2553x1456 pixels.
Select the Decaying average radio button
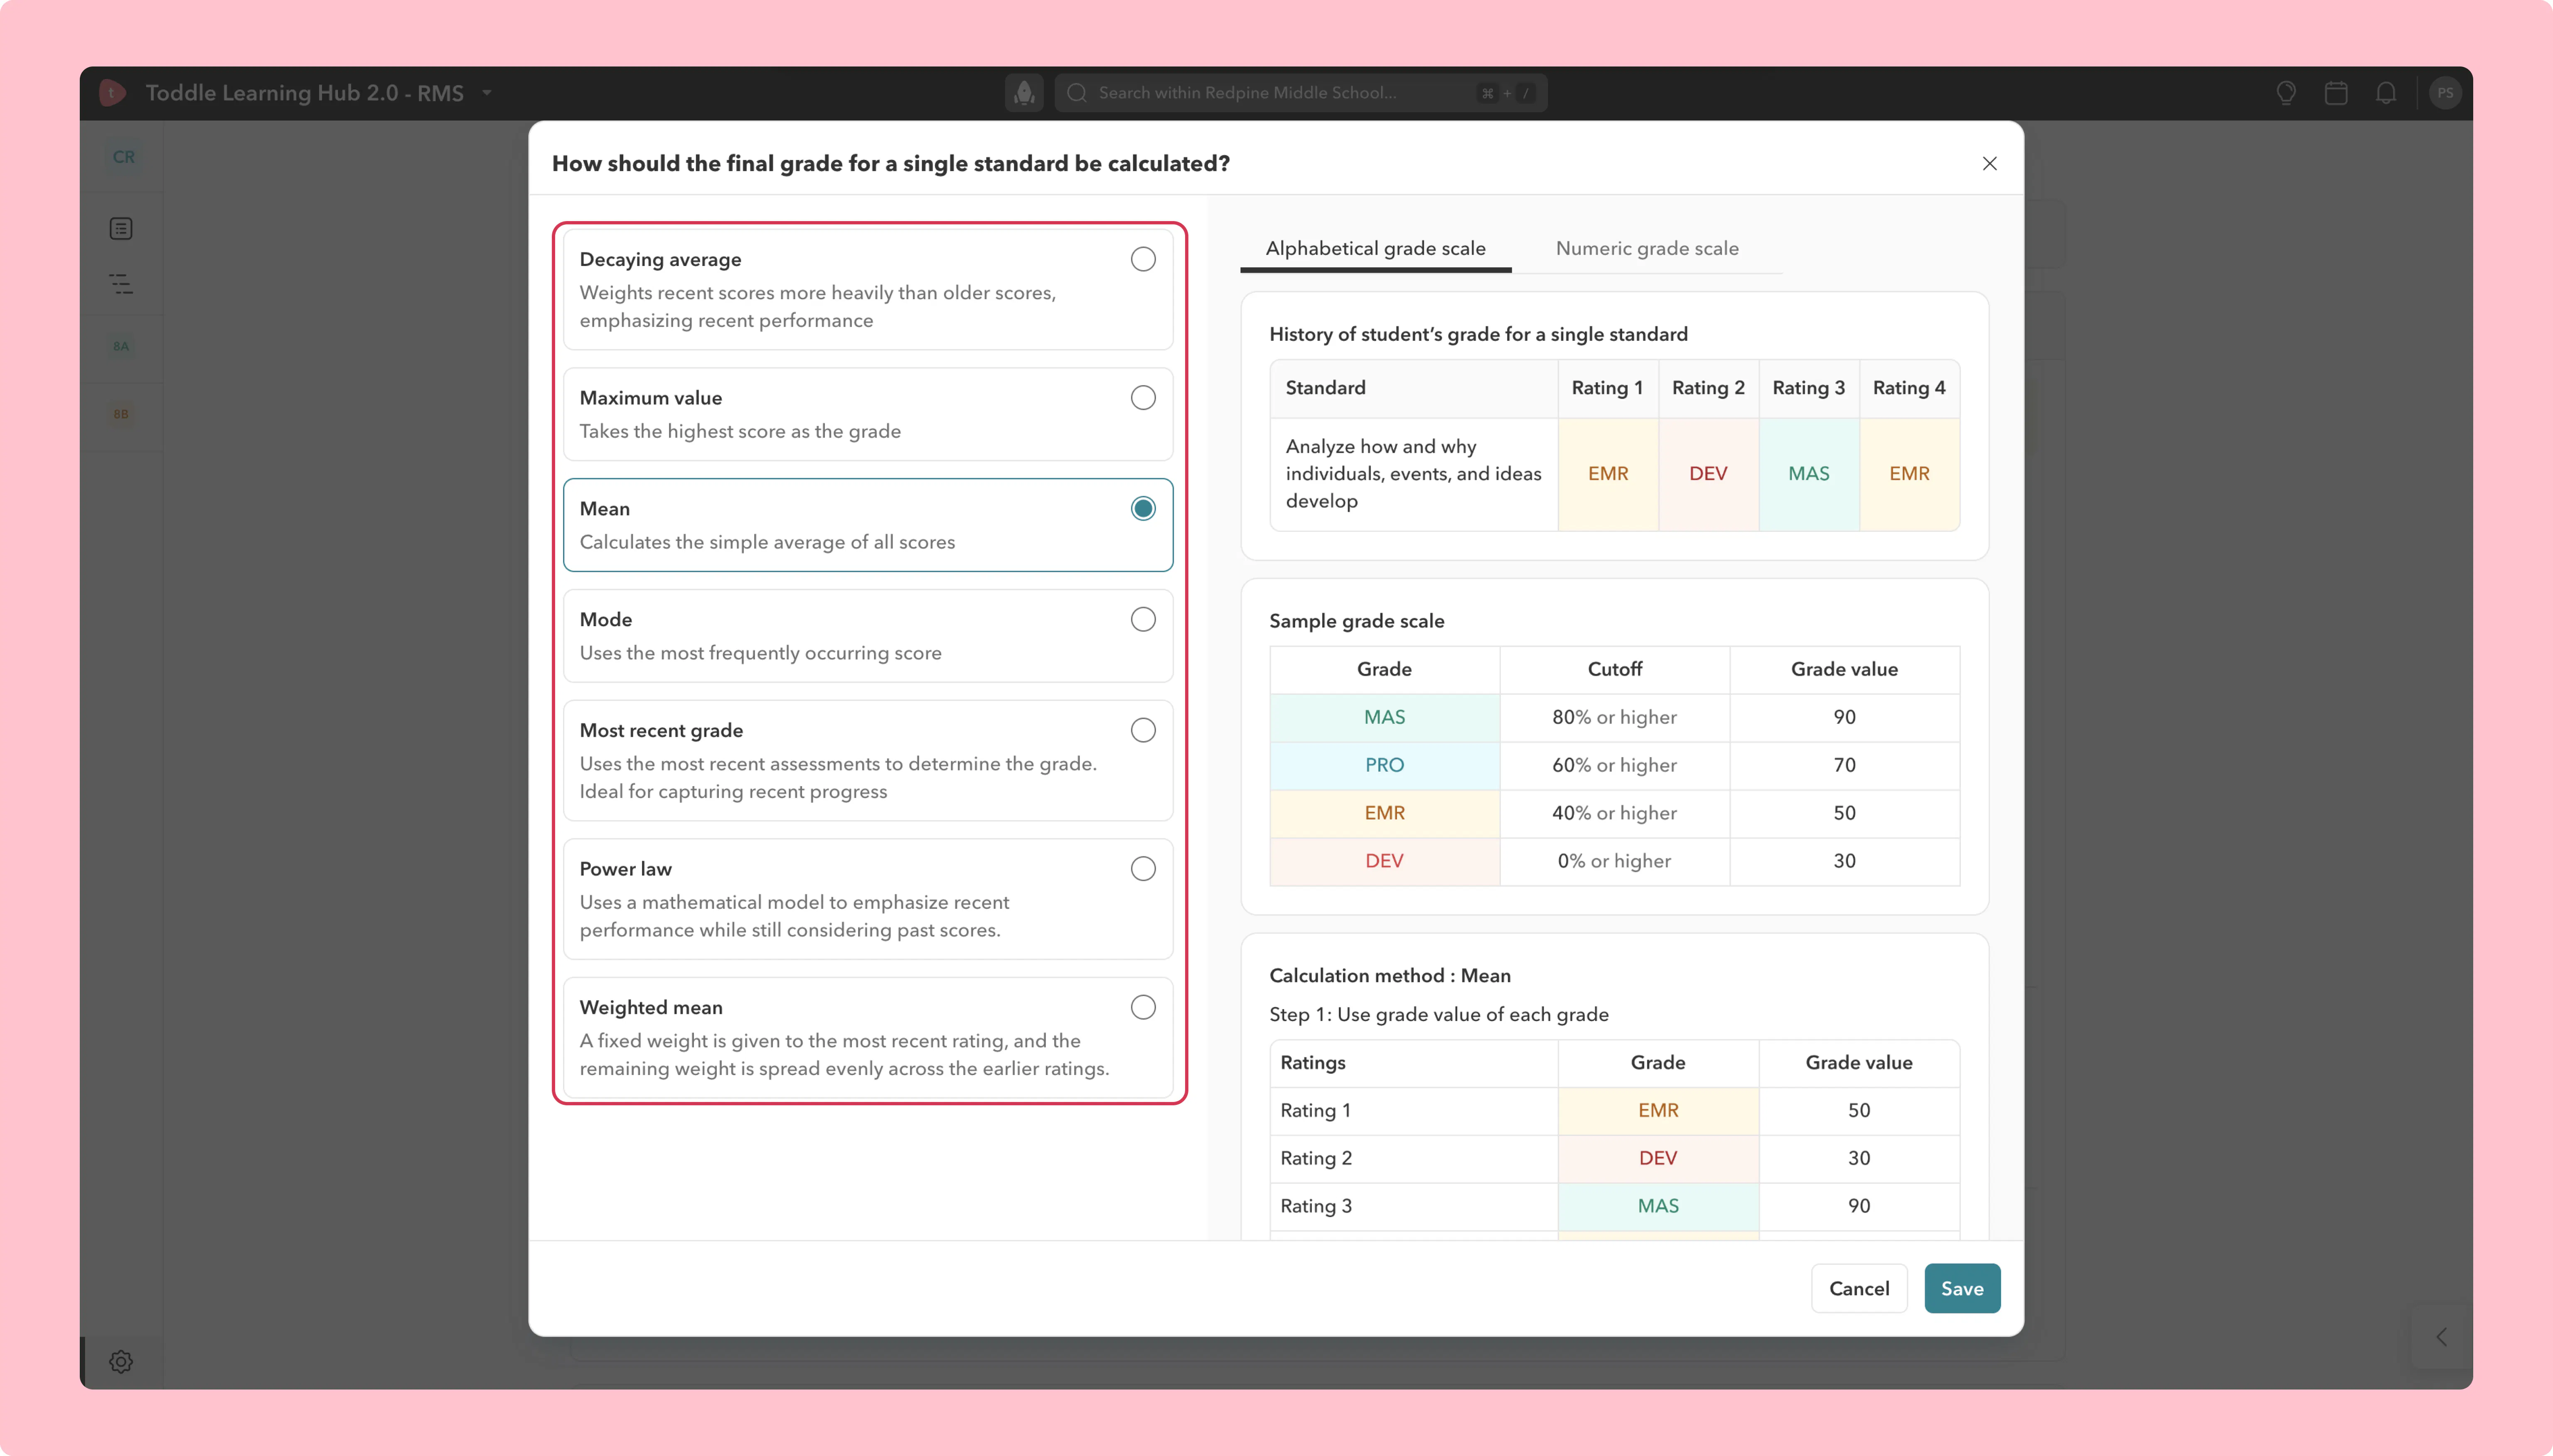pyautogui.click(x=1143, y=259)
